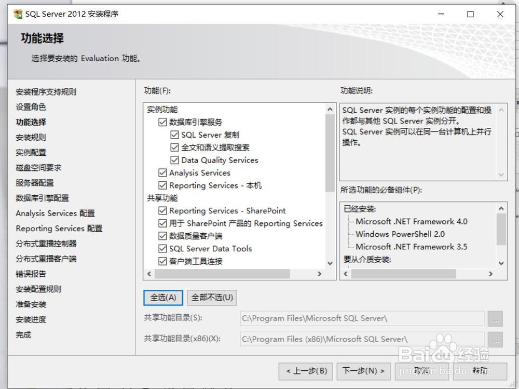The image size is (519, 389).
Task: Uncheck 全文和语义提取搜索 feature
Action: pyautogui.click(x=174, y=147)
